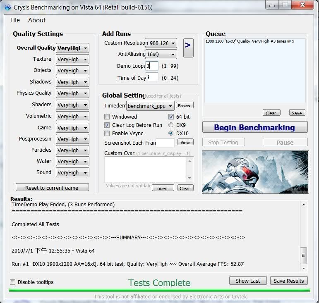Click the add run arrow button
Image resolution: width=319 pixels, height=303 pixels.
pyautogui.click(x=188, y=45)
